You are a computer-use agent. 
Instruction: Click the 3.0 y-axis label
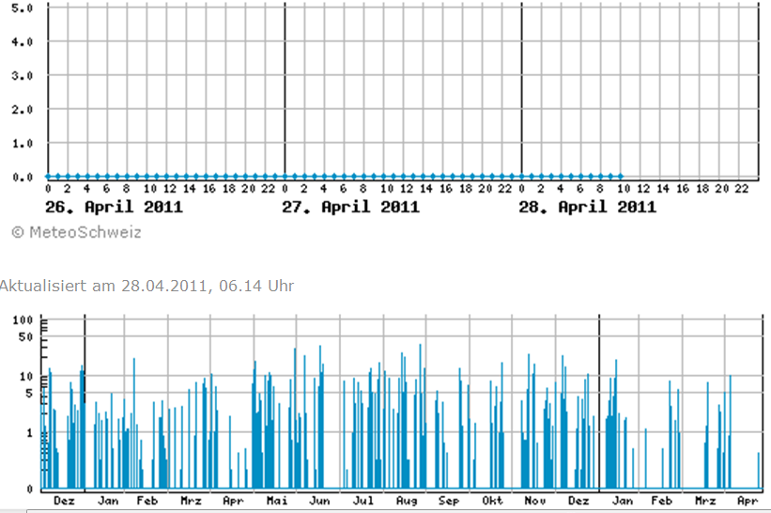(x=23, y=76)
